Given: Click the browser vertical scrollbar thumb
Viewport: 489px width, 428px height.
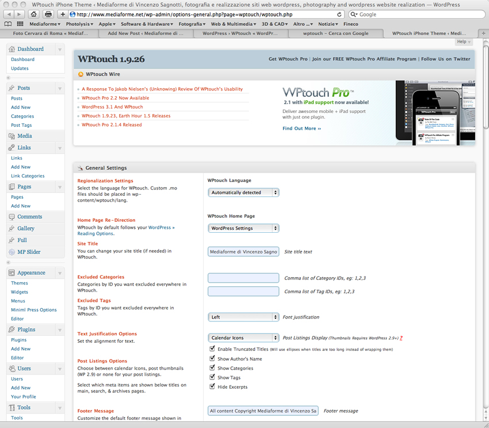Looking at the screenshot, I should pyautogui.click(x=486, y=86).
